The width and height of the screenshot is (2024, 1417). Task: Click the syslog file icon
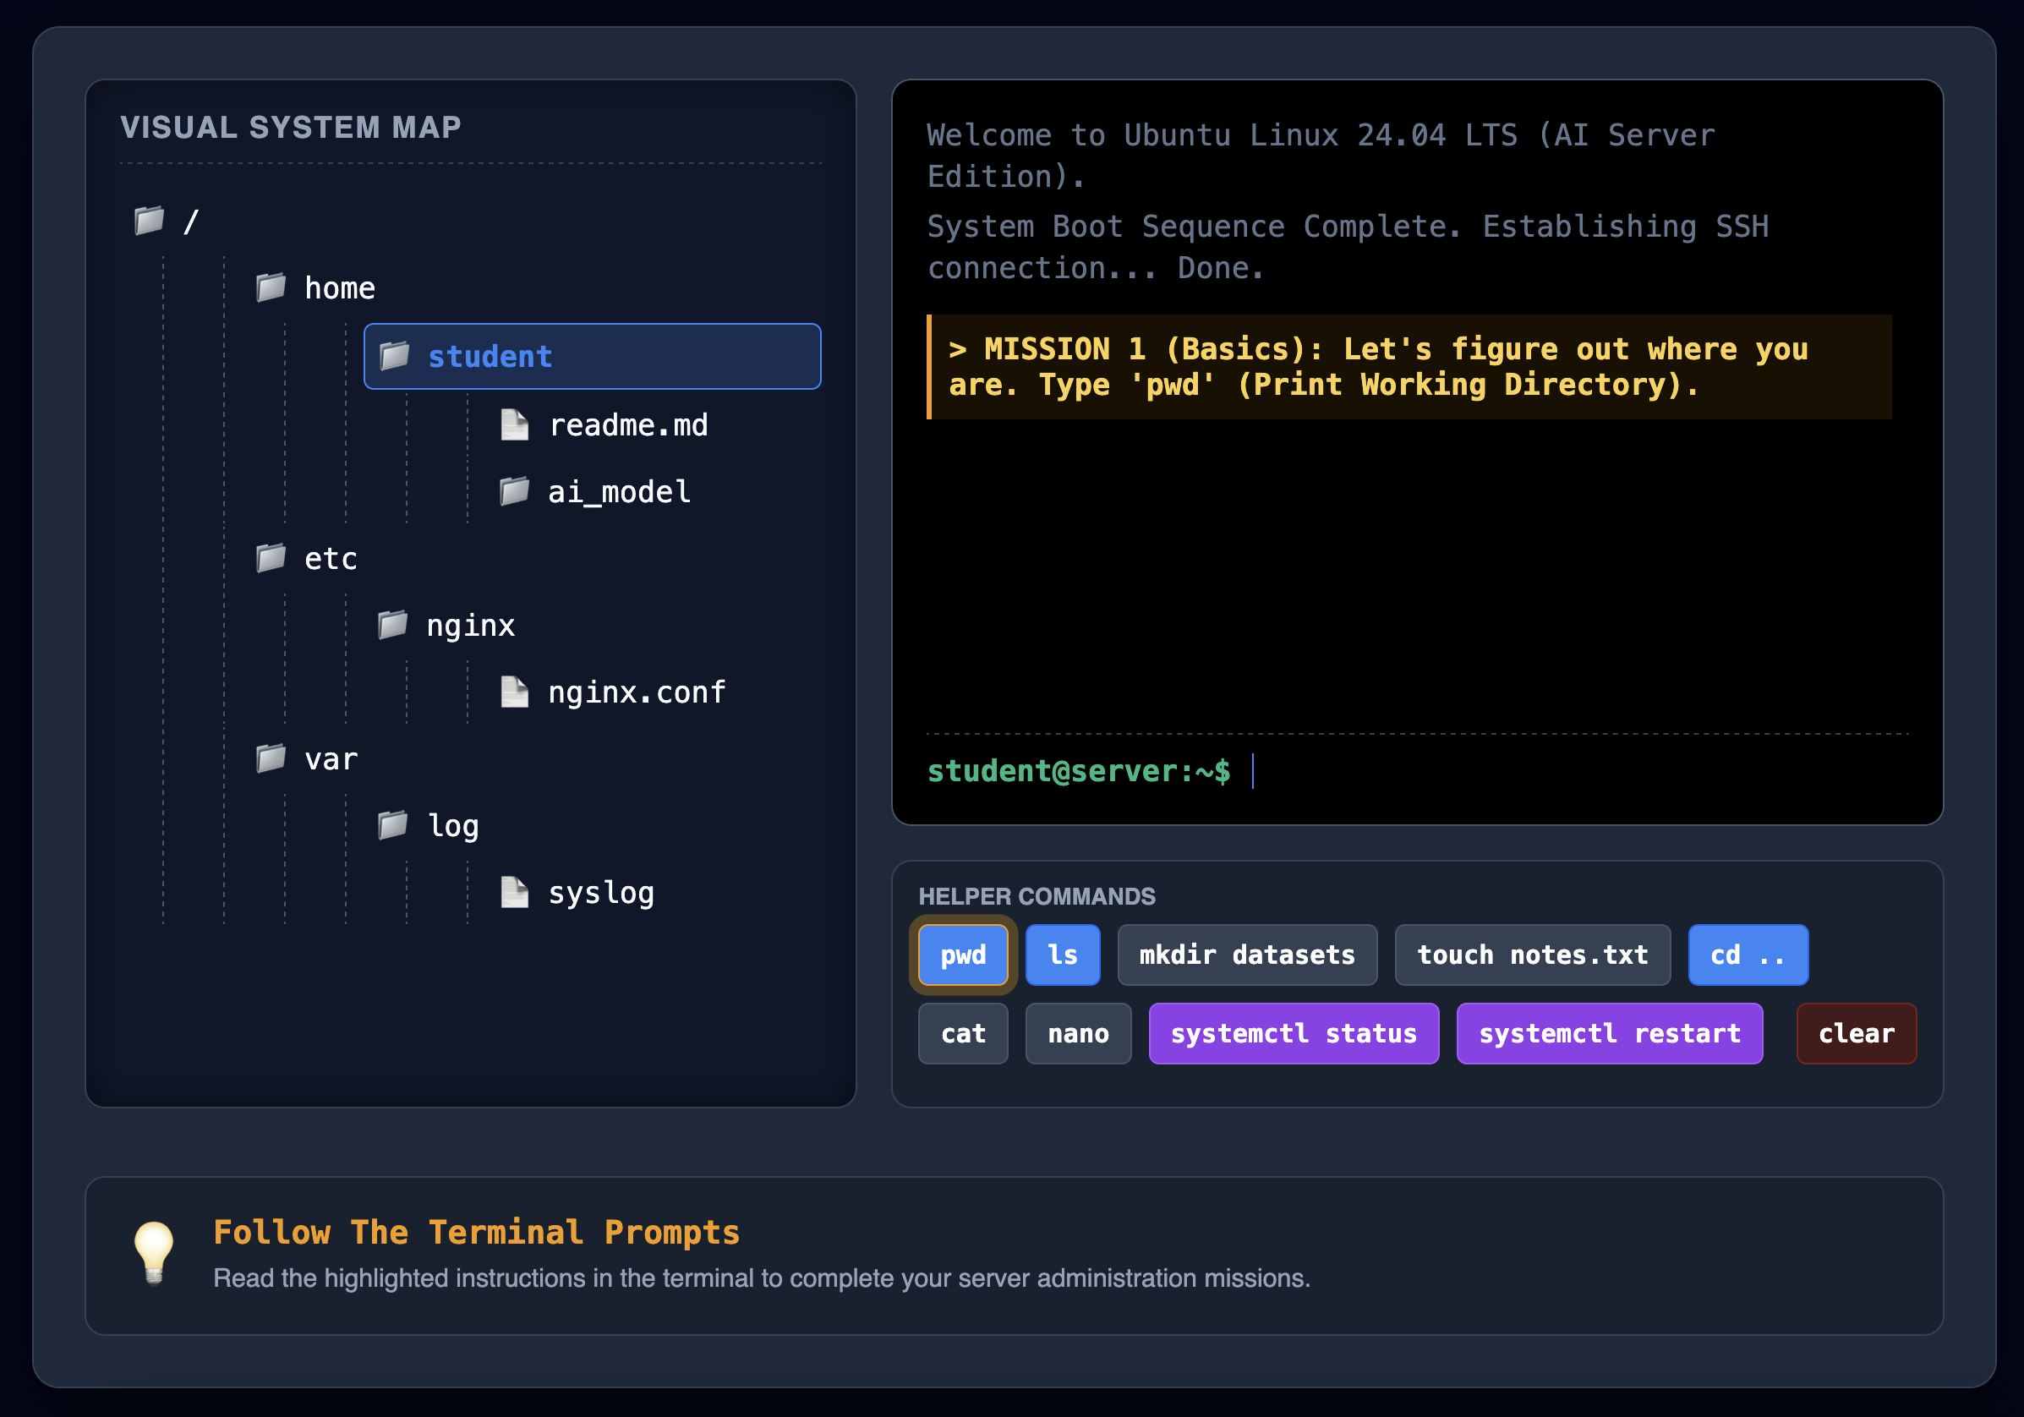[x=515, y=891]
